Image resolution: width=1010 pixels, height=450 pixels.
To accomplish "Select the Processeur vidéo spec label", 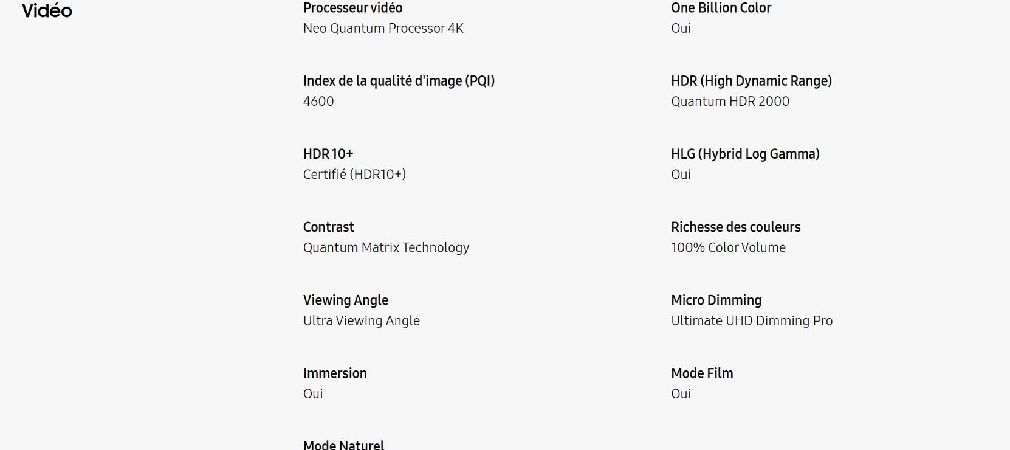I will coord(352,8).
